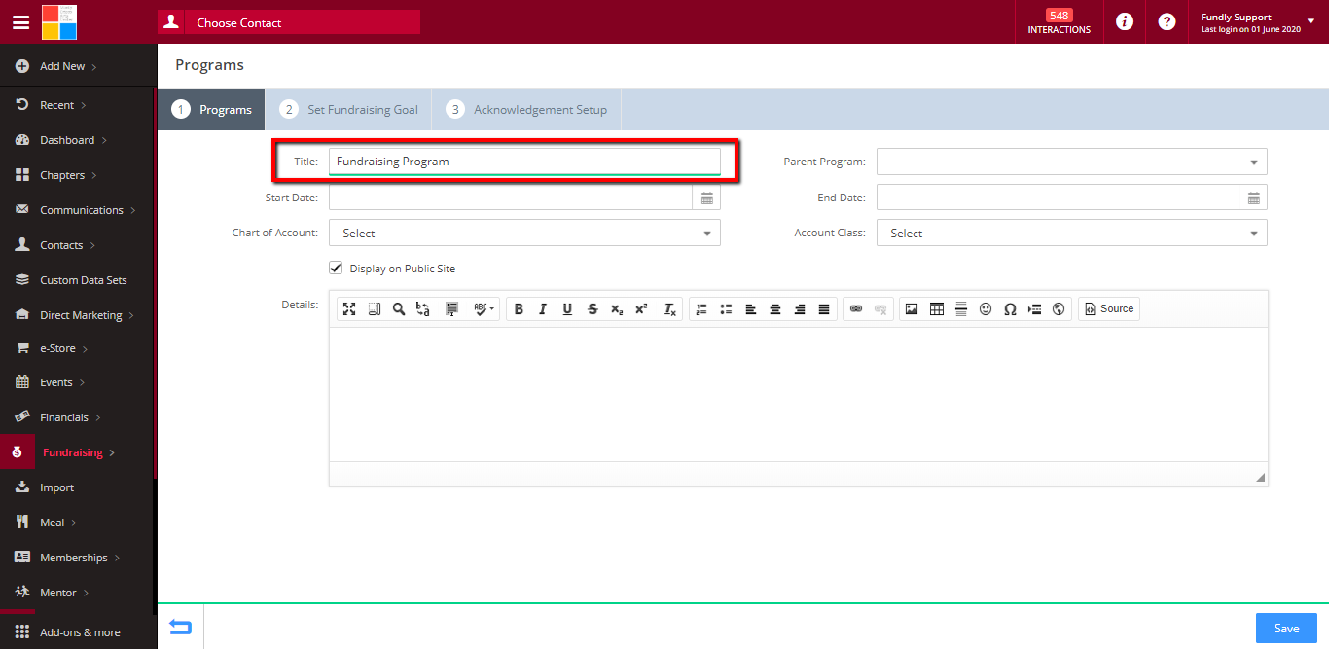
Task: Open the End Date calendar picker
Action: point(1254,198)
